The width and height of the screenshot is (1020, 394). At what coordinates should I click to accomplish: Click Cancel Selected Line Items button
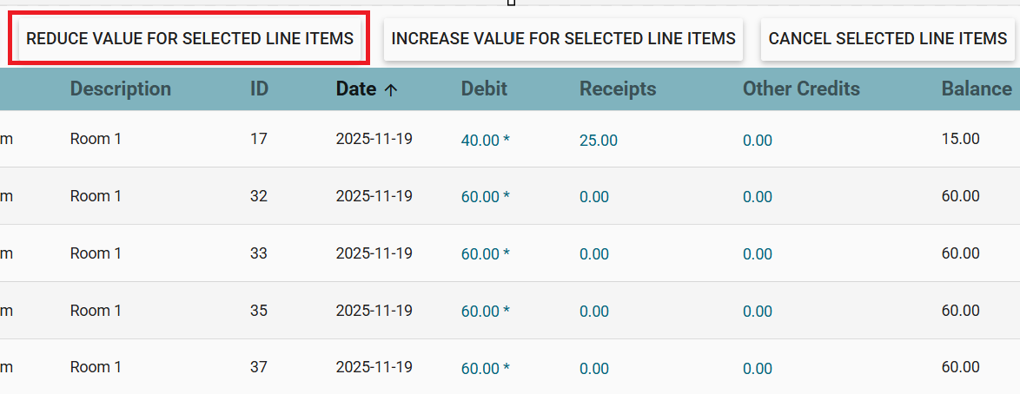pyautogui.click(x=887, y=39)
